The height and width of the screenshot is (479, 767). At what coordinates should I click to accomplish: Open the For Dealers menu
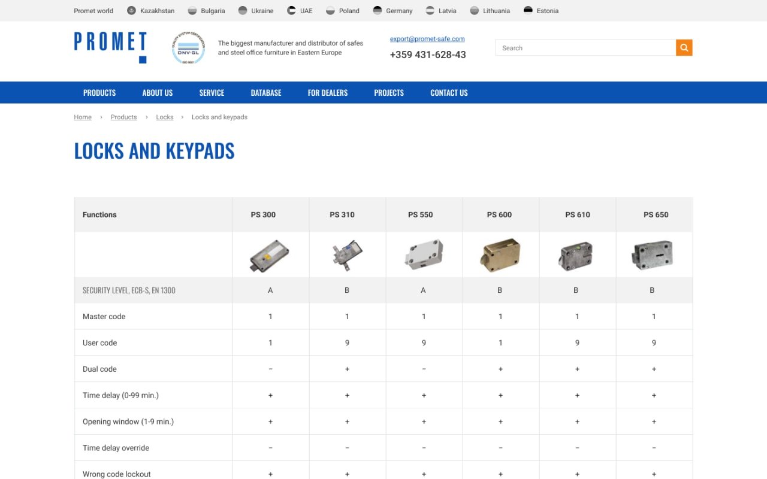328,93
